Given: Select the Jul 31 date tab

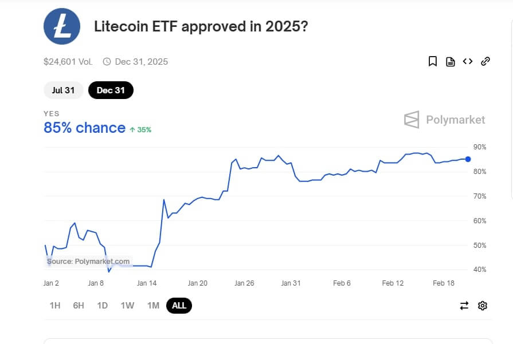Looking at the screenshot, I should pyautogui.click(x=64, y=90).
